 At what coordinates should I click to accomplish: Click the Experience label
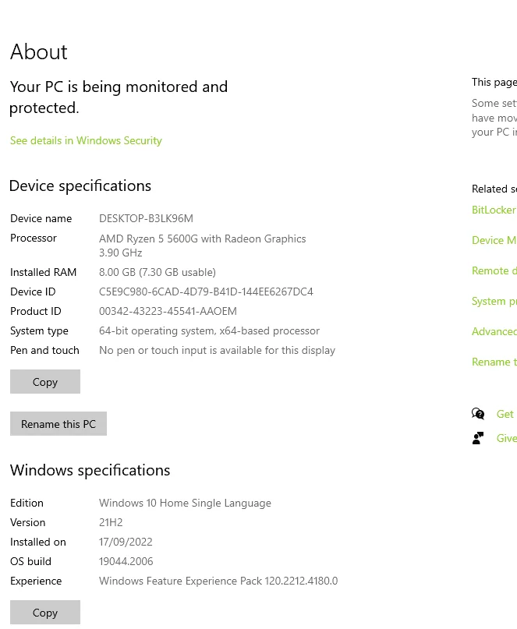[36, 581]
